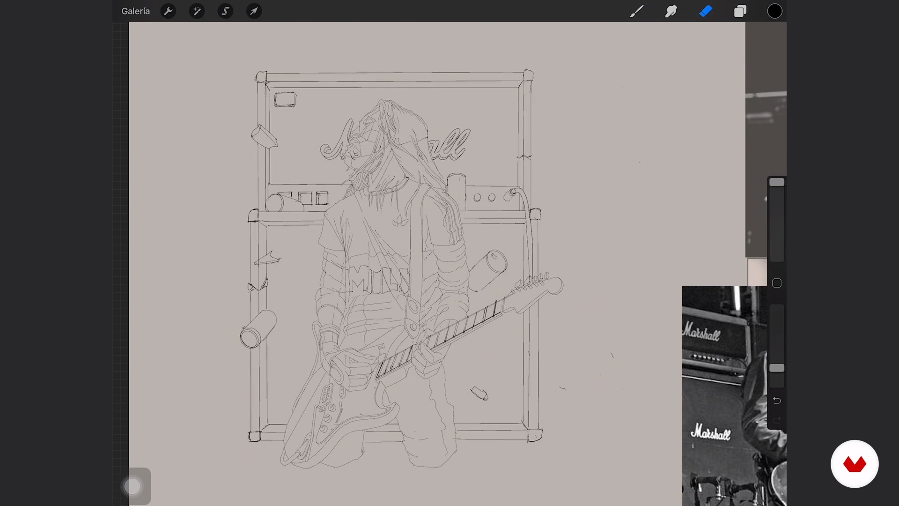Click the undo arrow
The image size is (899, 506).
point(777,401)
